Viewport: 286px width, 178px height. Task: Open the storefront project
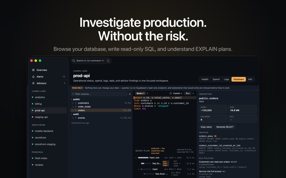(x=49, y=138)
